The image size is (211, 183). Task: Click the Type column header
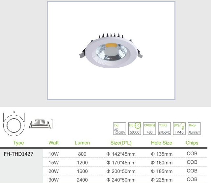[x=18, y=143]
